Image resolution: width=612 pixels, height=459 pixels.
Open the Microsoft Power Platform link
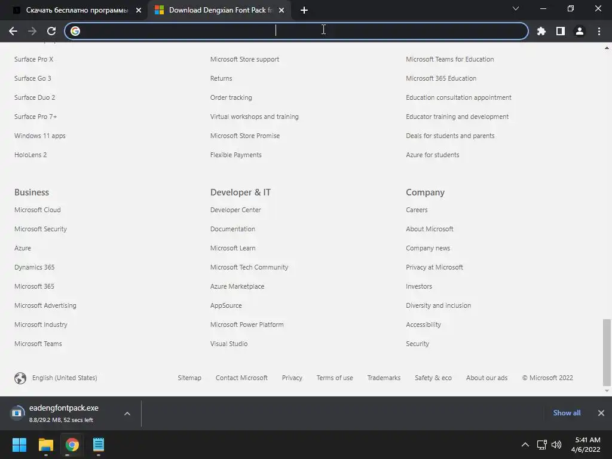pos(247,325)
